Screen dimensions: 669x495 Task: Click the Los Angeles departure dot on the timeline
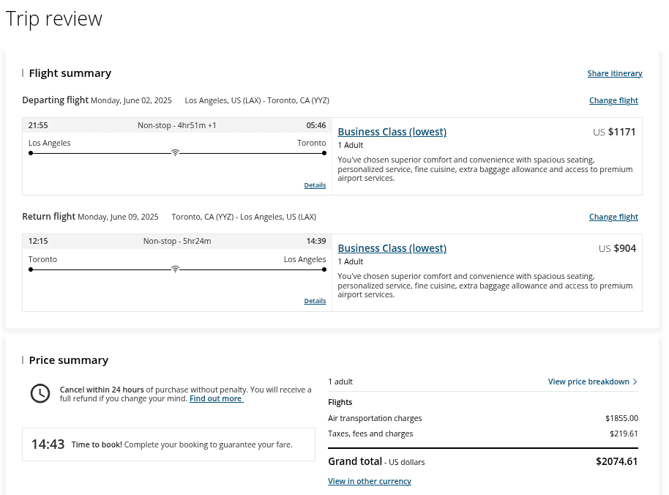point(31,154)
